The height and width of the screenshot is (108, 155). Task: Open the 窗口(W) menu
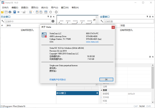[x=65, y=7]
